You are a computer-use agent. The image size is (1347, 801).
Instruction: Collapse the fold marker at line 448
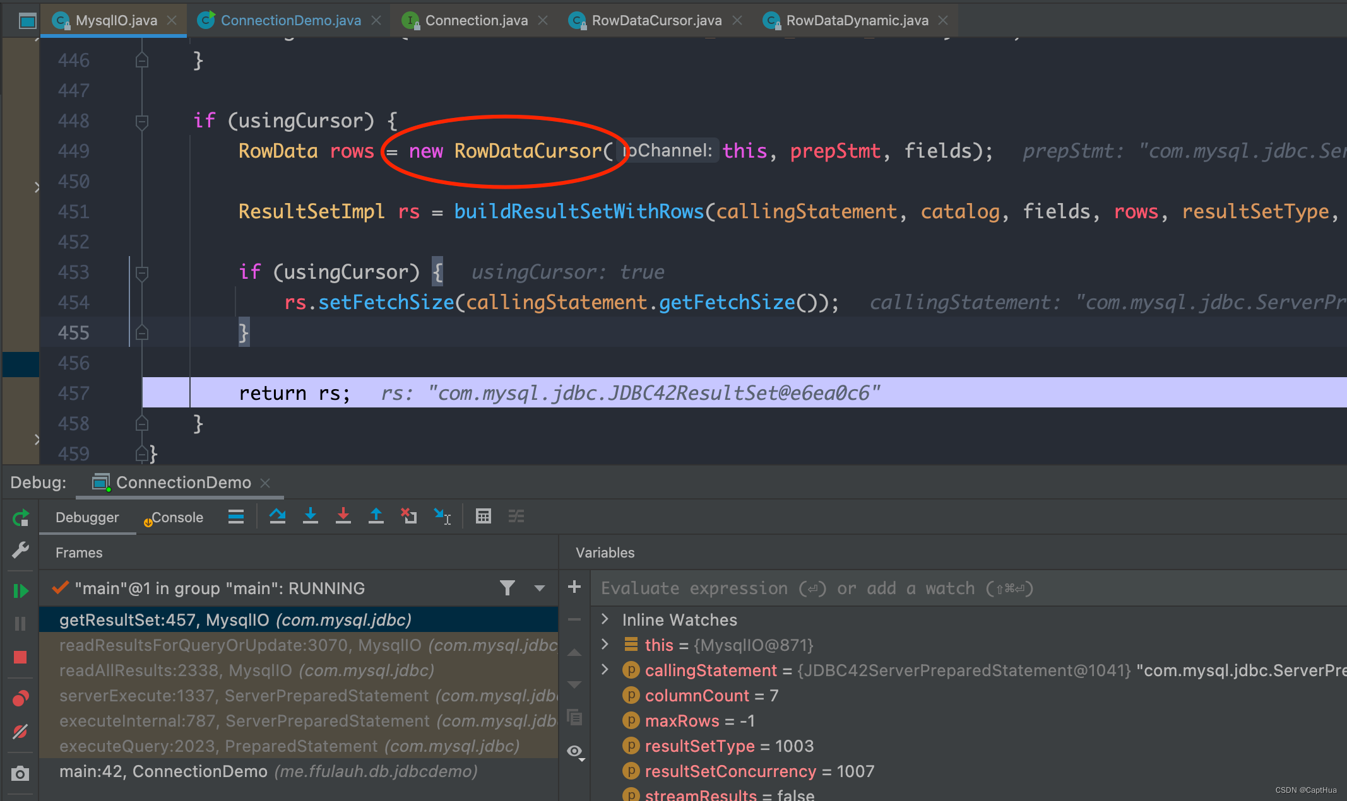click(x=142, y=120)
